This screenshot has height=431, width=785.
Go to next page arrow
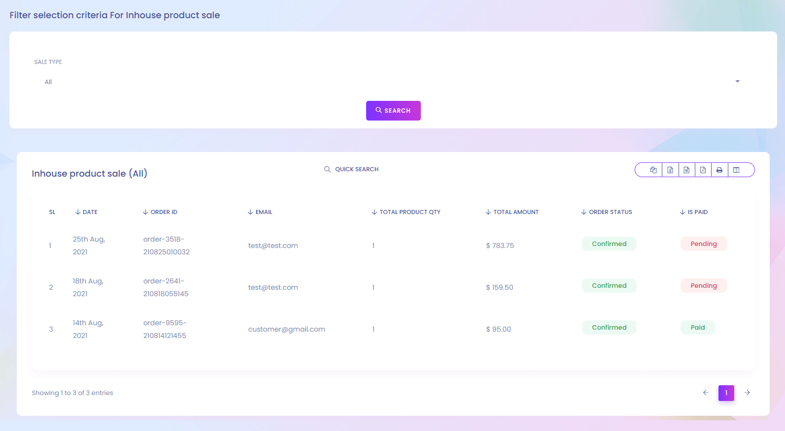[747, 393]
